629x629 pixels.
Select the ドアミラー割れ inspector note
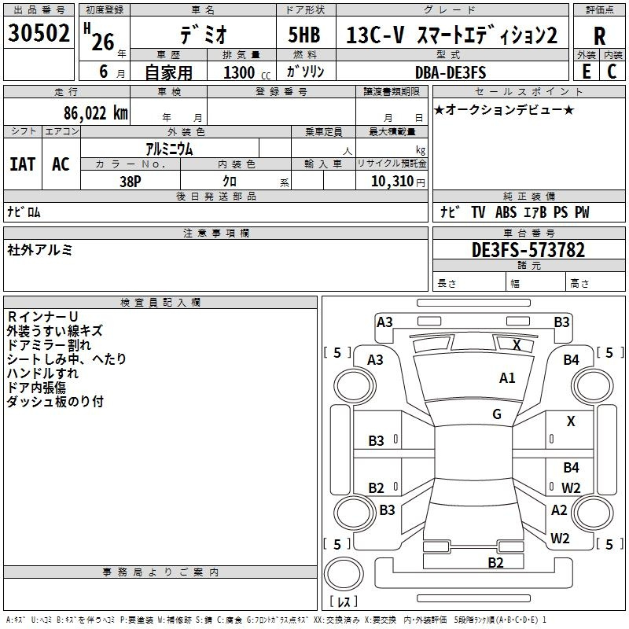coord(48,345)
